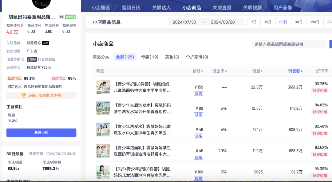
Task: Open the 关联达人 tab
Action: [161, 8]
